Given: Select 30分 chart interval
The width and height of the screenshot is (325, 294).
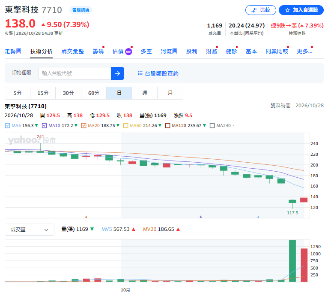Looking at the screenshot, I should coord(68,93).
